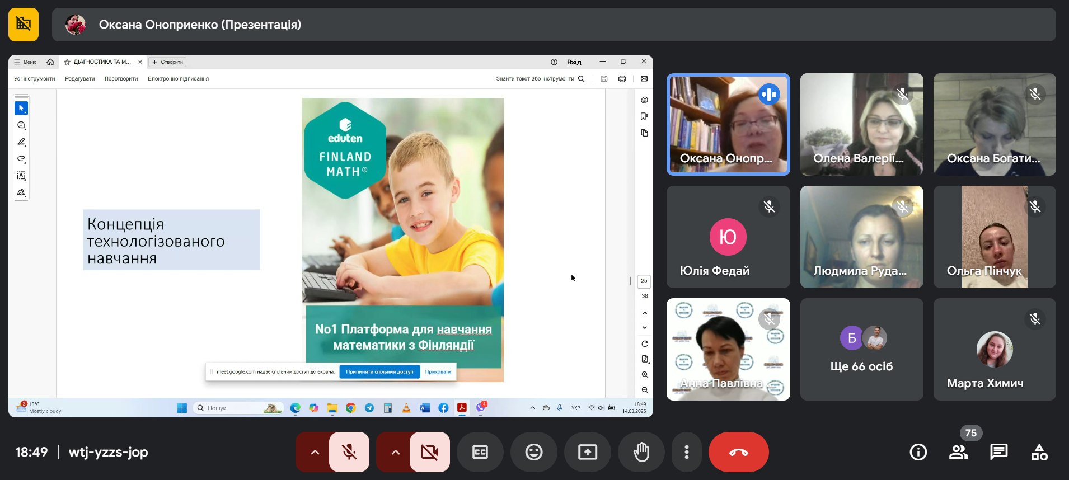Click the meeting code wtj-yzzs-jop

[x=109, y=452]
